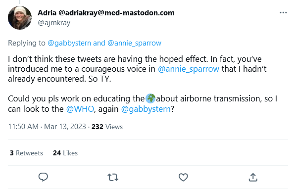This screenshot has height=189, width=296.
Task: Open the three-dot more options menu
Action: click(283, 13)
